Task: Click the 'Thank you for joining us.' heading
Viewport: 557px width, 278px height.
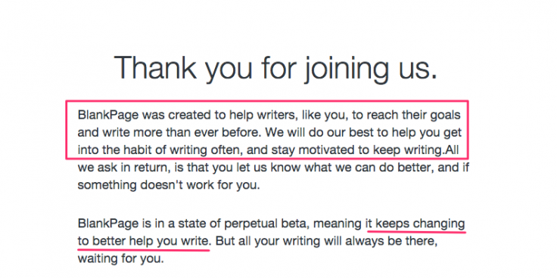Action: click(275, 69)
